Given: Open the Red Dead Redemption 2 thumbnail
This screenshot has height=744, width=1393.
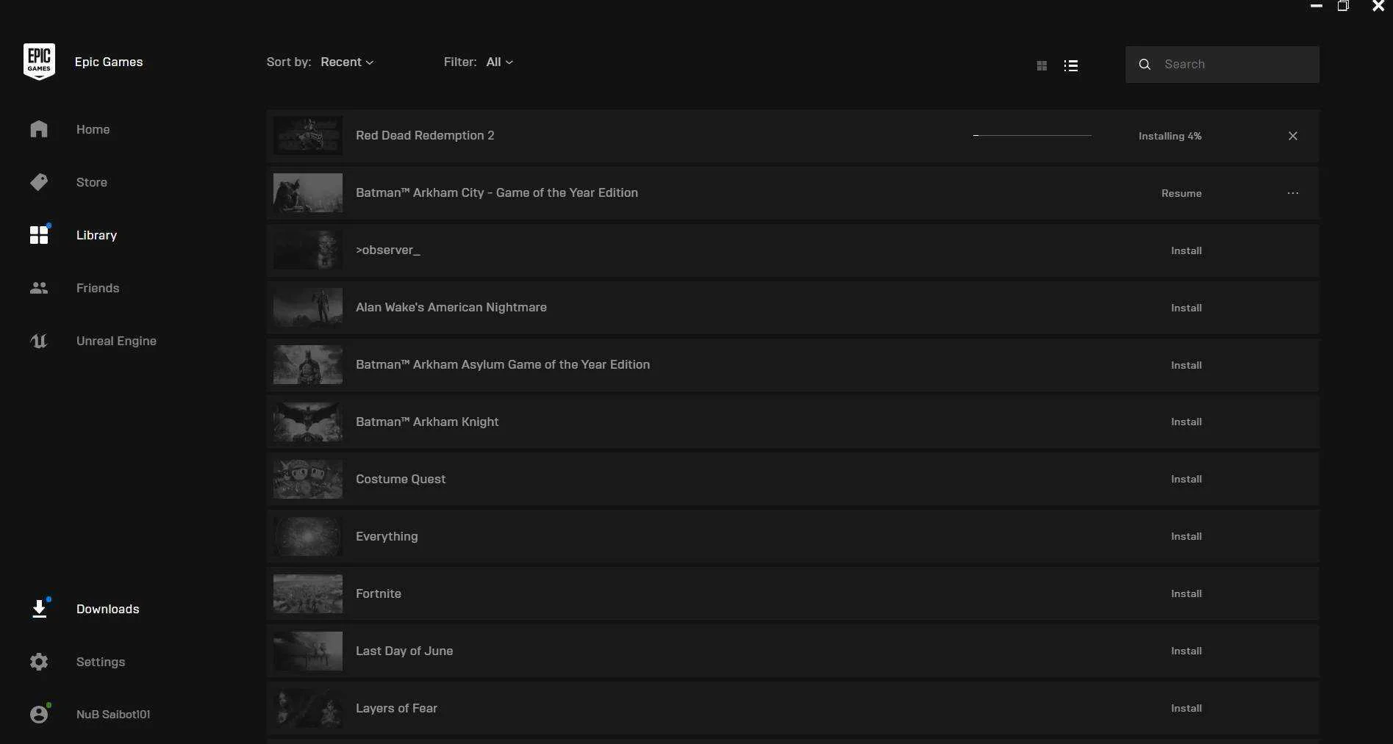Looking at the screenshot, I should (x=308, y=135).
